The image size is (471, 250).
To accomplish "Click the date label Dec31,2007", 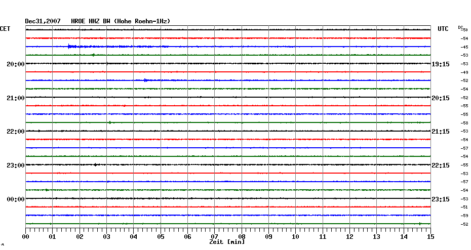I will point(43,21).
